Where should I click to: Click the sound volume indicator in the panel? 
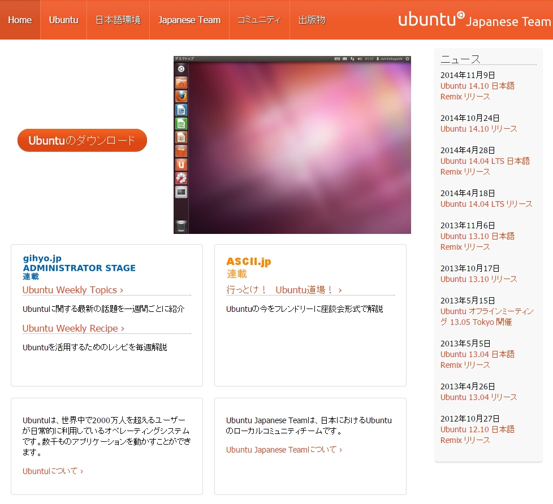coord(360,59)
